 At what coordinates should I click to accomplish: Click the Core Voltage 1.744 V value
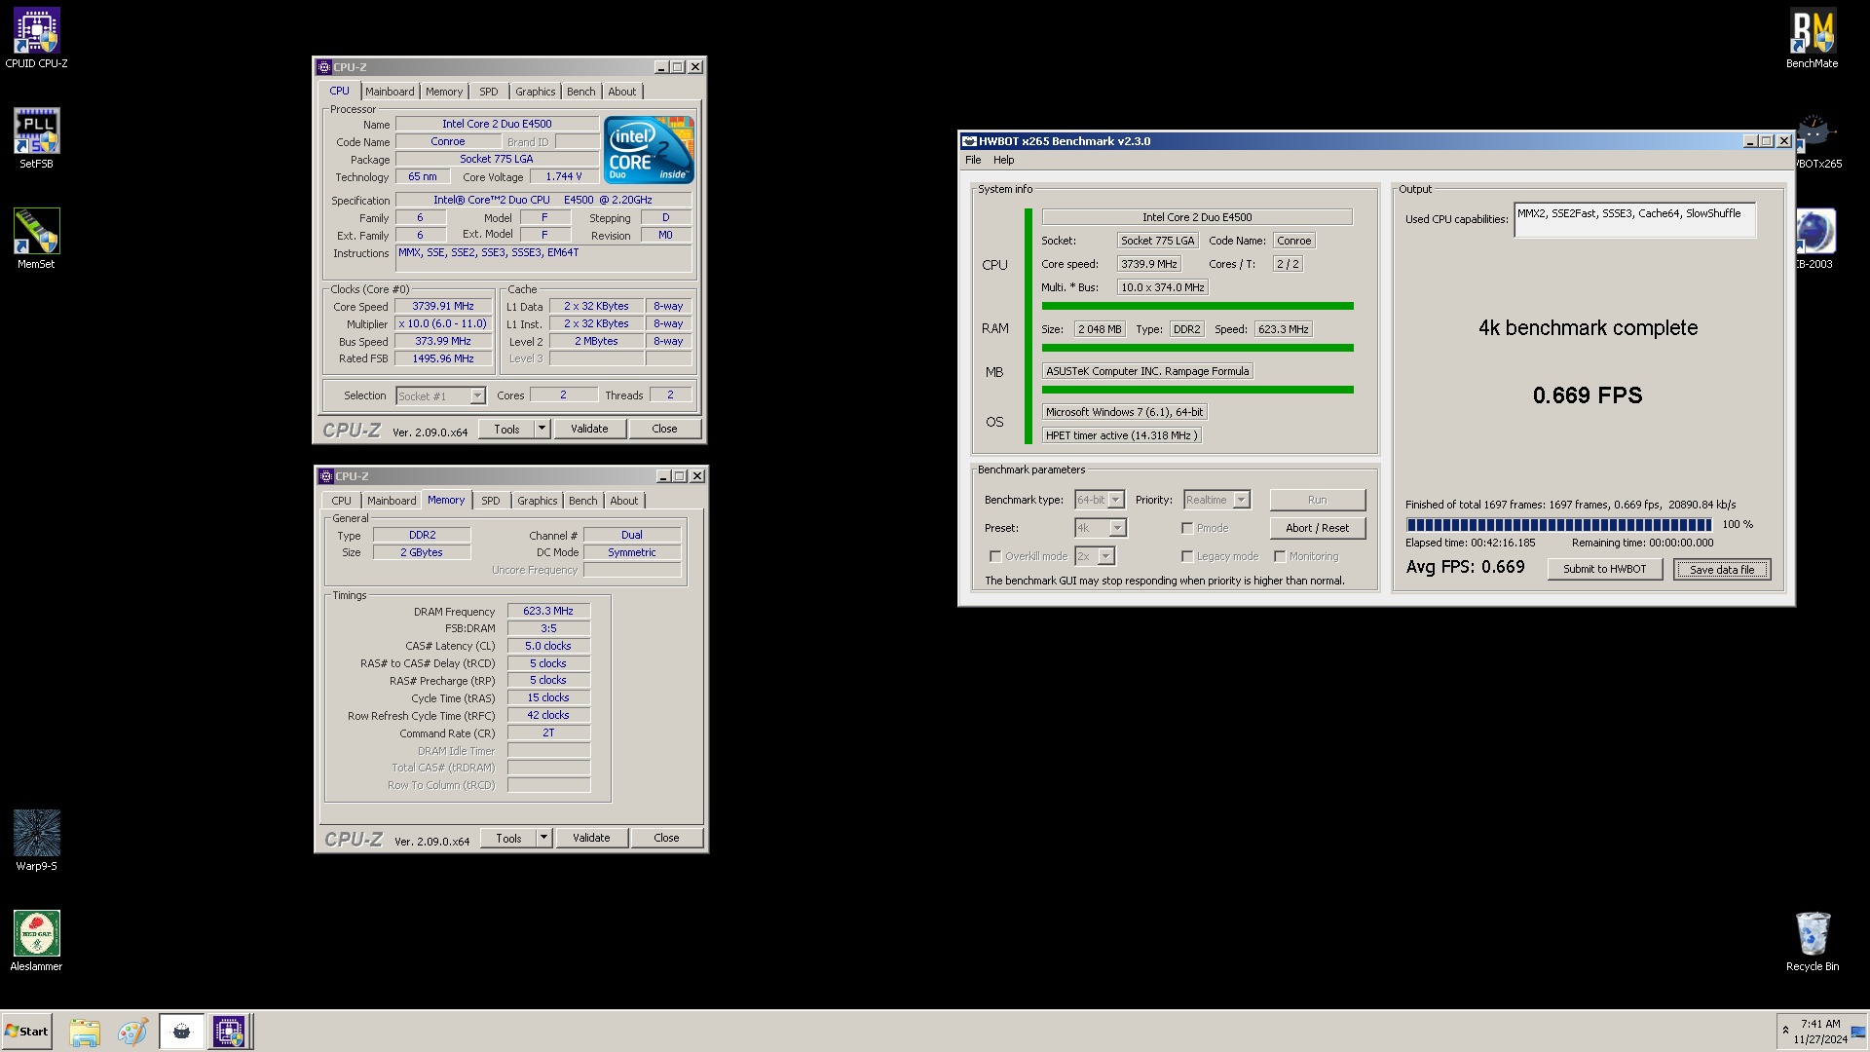tap(563, 176)
